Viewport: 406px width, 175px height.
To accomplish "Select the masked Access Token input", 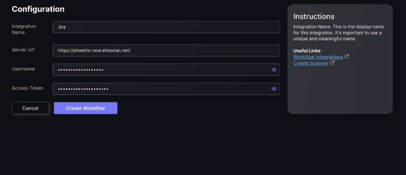I will pyautogui.click(x=166, y=89).
